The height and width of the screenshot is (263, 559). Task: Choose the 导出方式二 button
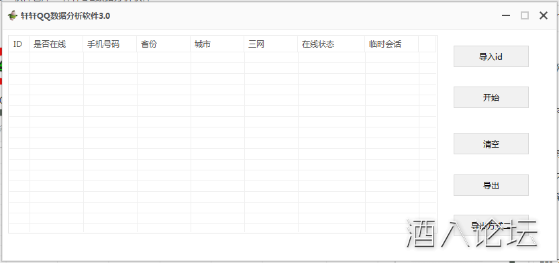coord(491,225)
